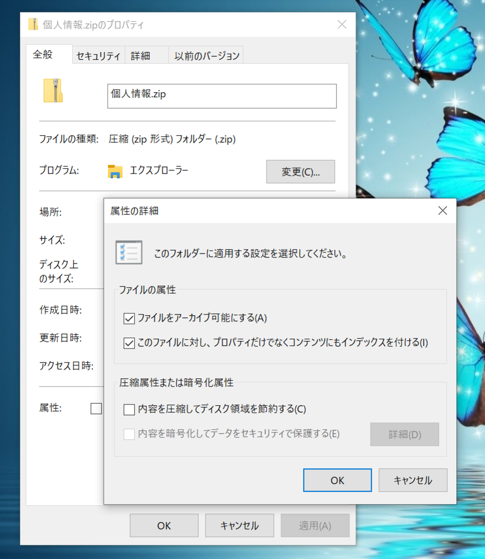
Task: Click the 適用(A) button
Action: click(x=315, y=526)
